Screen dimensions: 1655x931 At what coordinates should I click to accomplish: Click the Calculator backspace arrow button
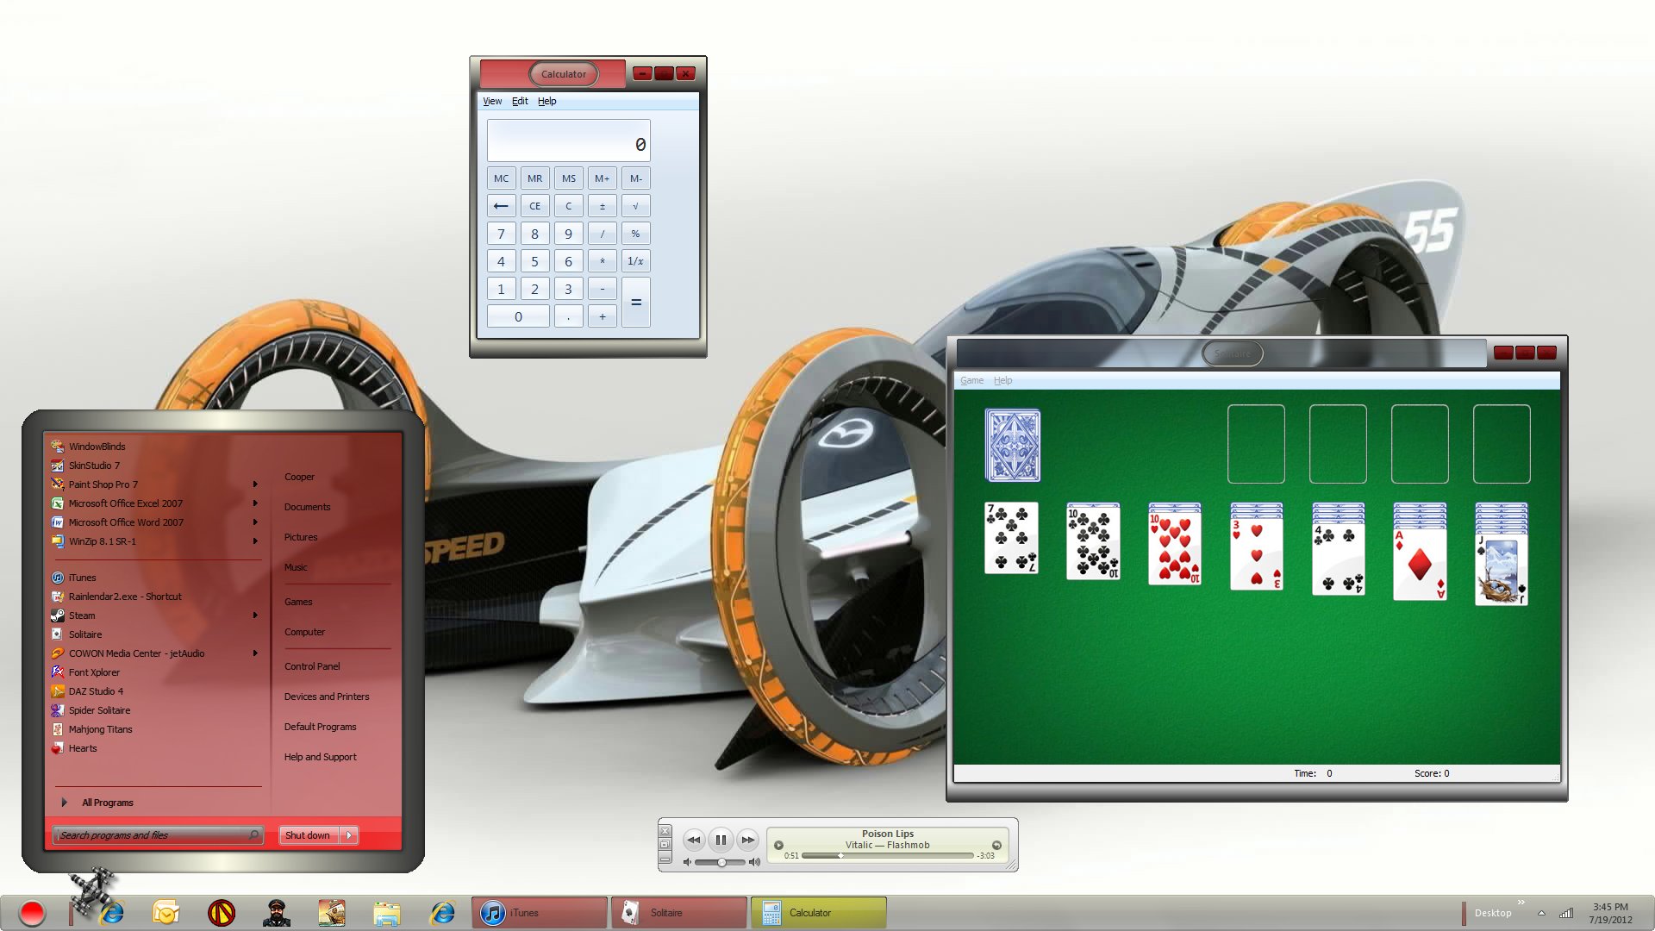(501, 206)
